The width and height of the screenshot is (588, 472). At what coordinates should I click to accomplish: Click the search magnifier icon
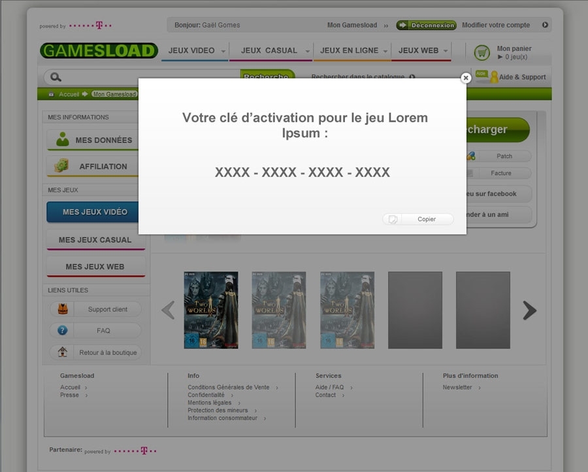coord(56,77)
